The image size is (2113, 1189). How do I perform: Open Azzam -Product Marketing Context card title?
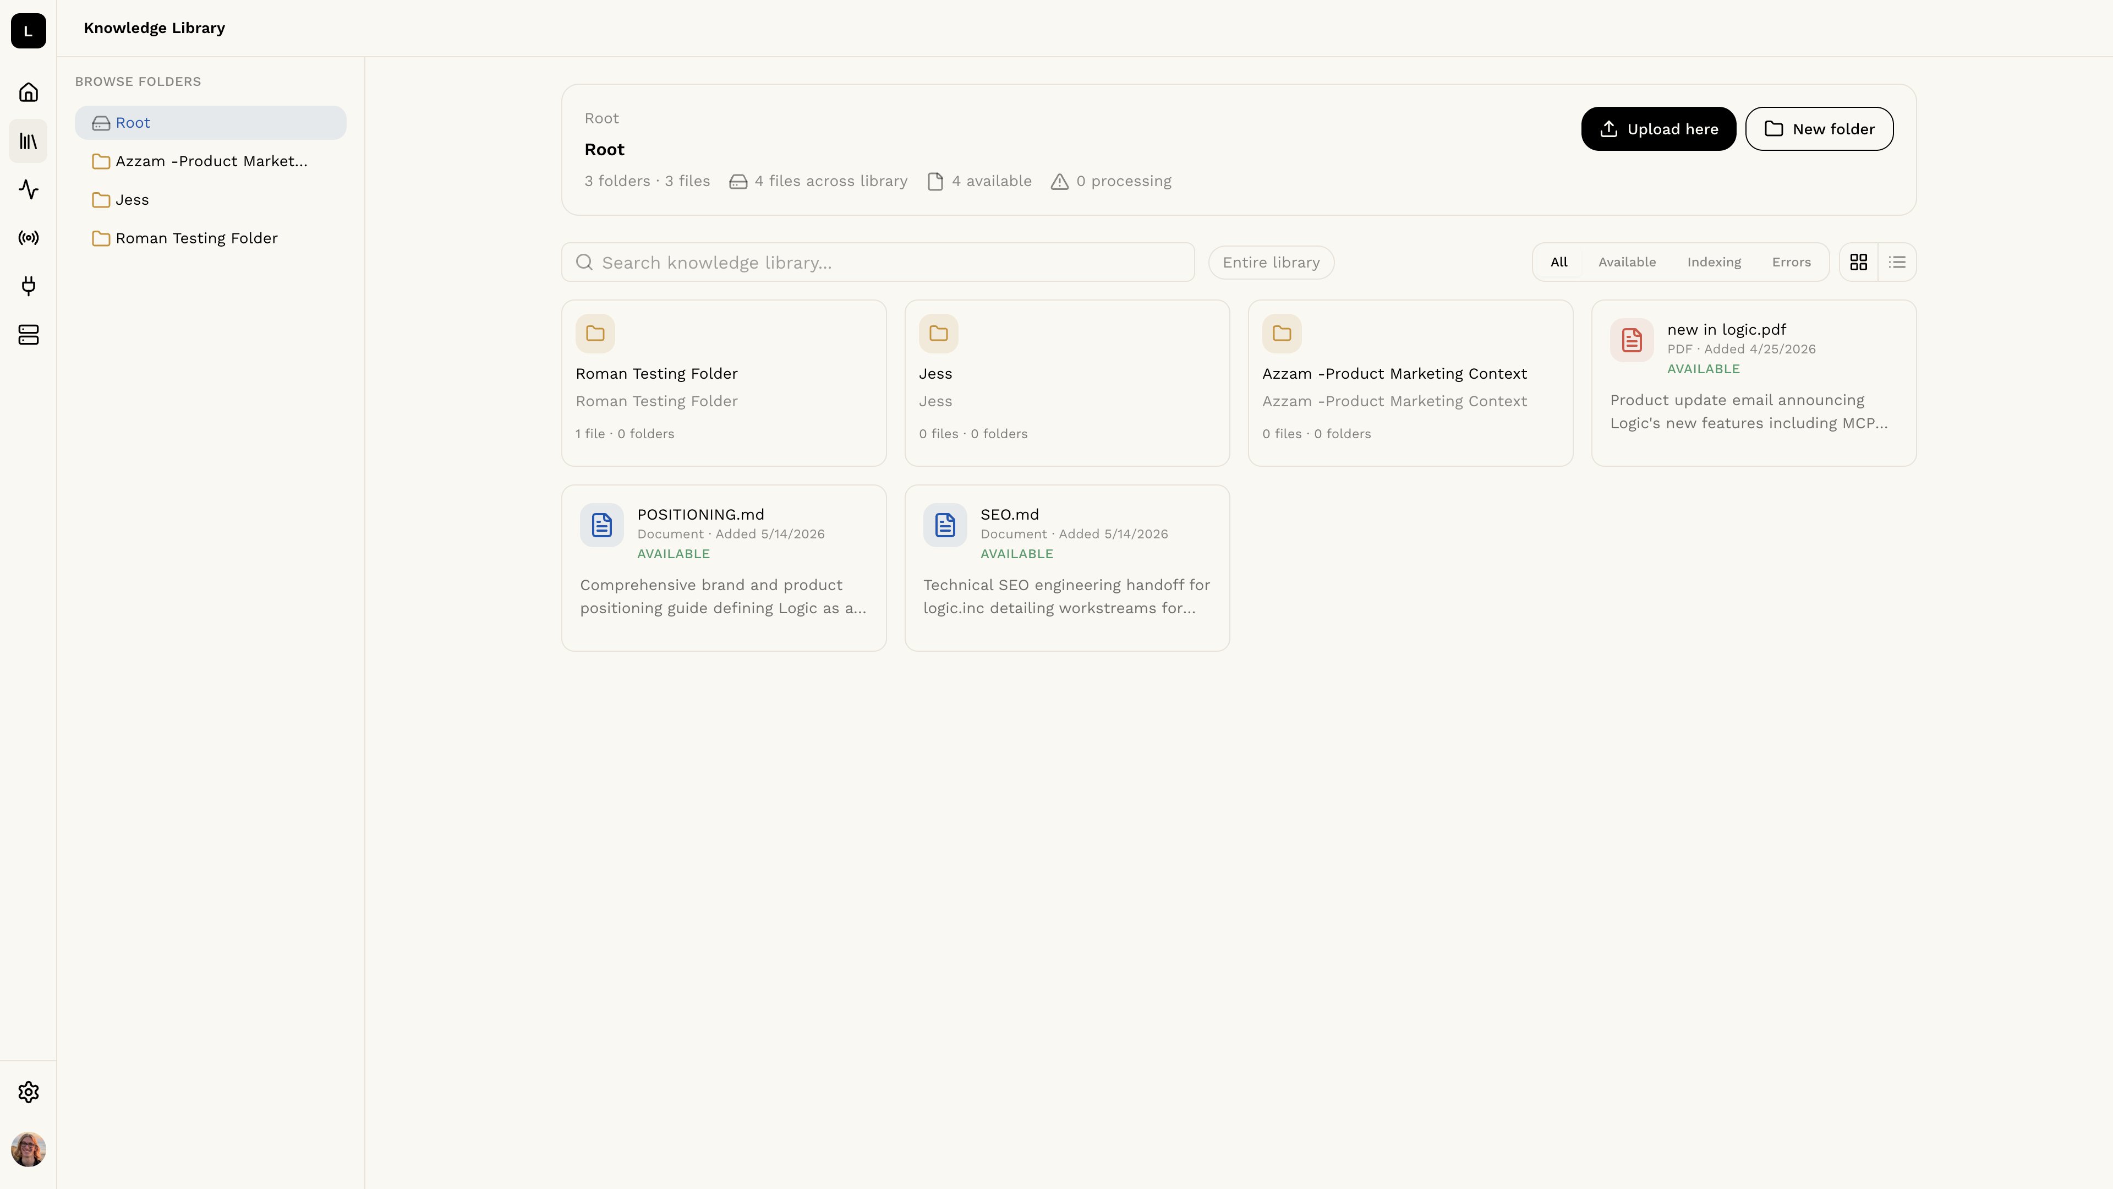pos(1394,373)
